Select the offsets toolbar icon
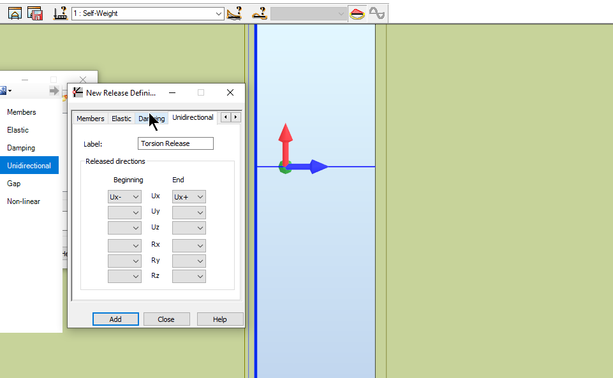Viewport: 613px width, 378px height. point(259,13)
